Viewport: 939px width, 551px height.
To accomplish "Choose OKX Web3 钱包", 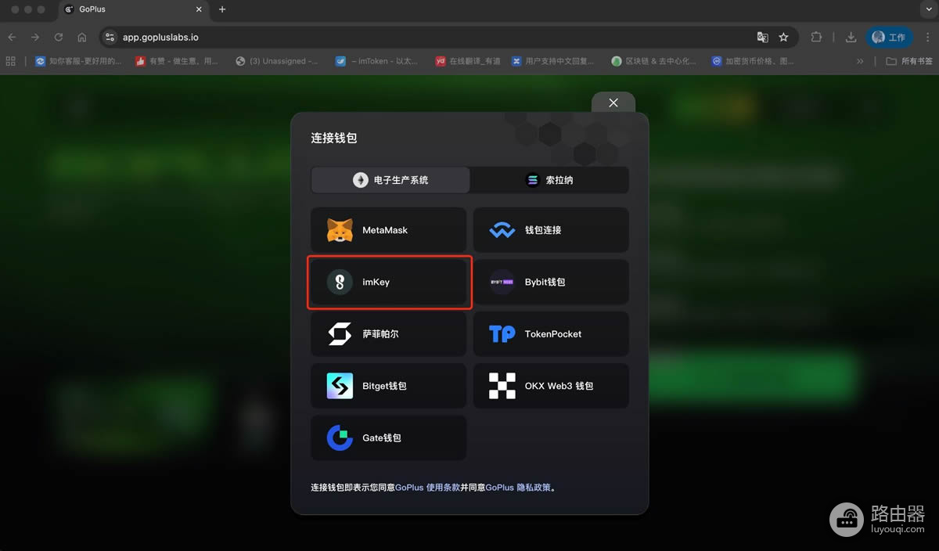I will pyautogui.click(x=551, y=386).
